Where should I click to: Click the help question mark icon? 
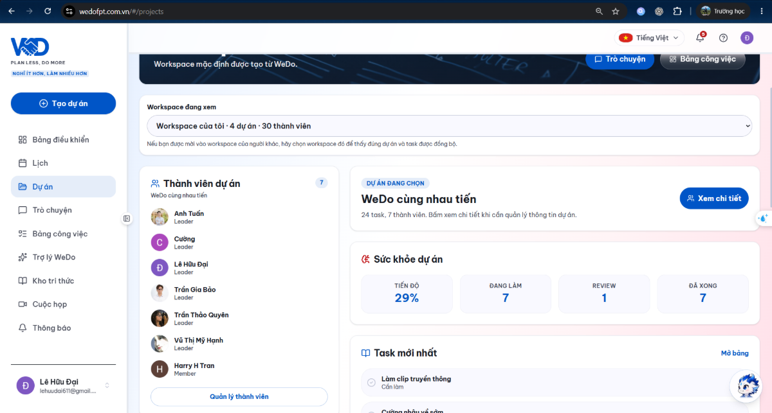(723, 38)
